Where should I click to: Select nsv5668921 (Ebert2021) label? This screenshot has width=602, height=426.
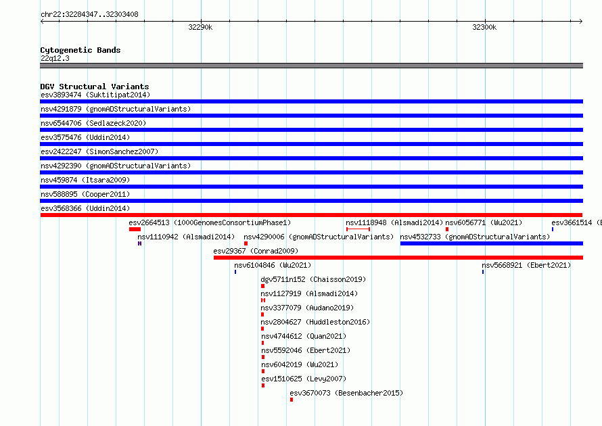pos(526,265)
